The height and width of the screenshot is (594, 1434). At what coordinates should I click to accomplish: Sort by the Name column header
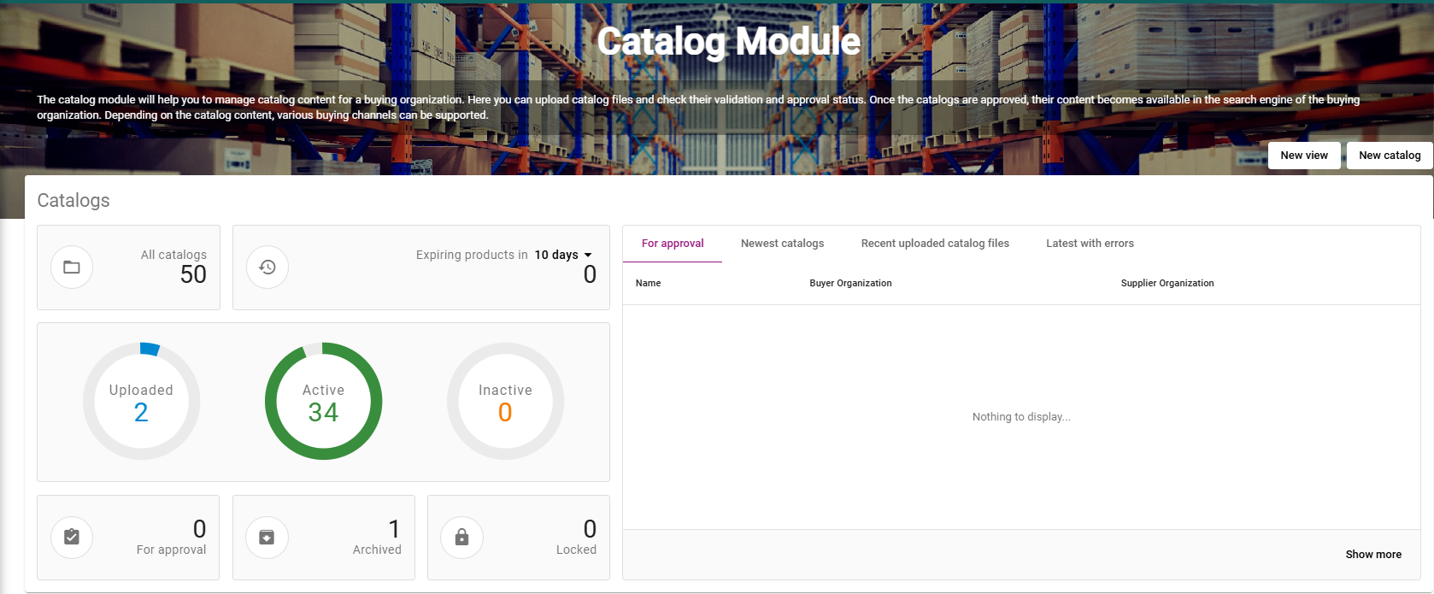(648, 283)
